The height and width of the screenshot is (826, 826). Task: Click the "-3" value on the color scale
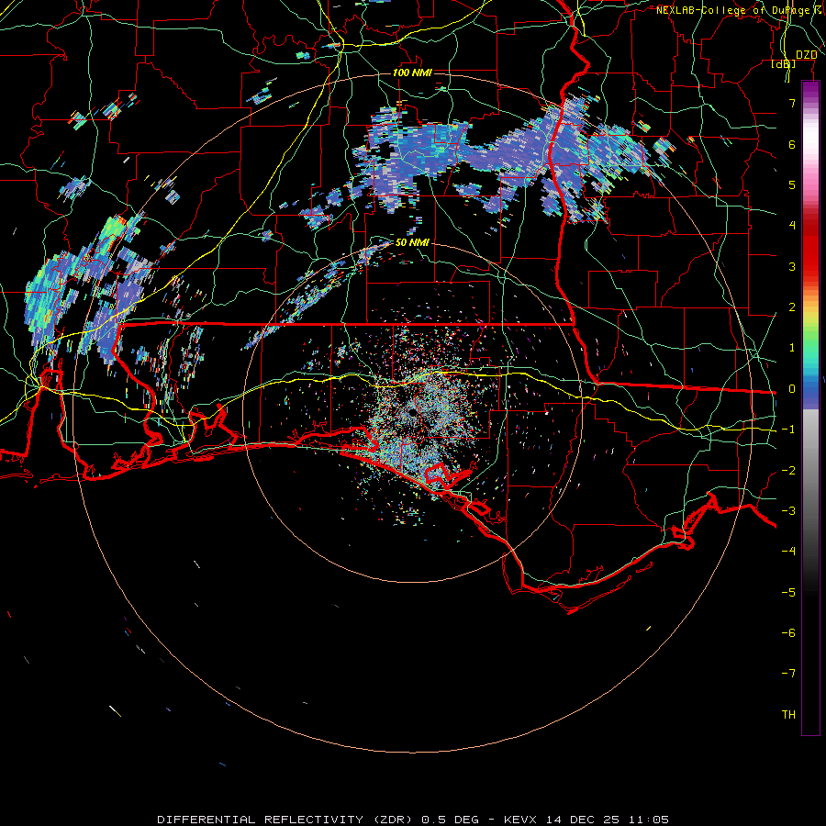point(788,511)
